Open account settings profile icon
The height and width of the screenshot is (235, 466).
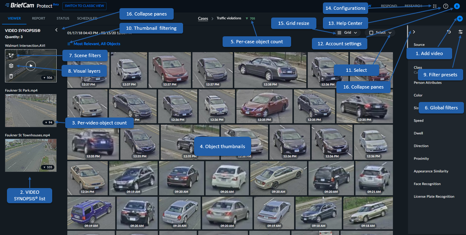point(457,6)
